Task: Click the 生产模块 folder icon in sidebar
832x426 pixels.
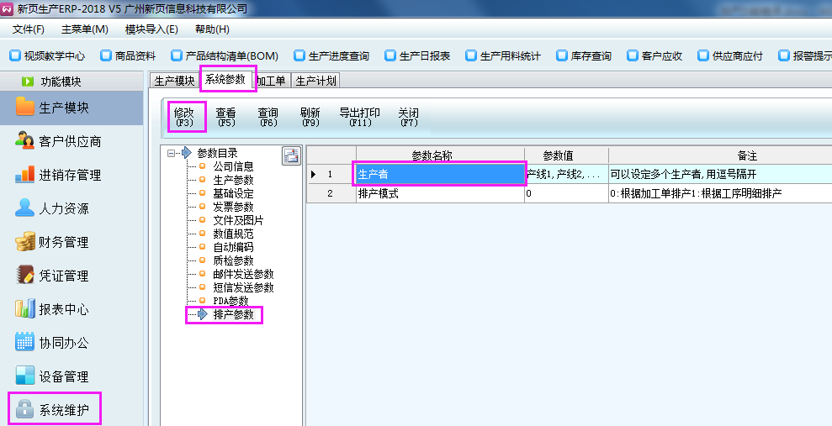Action: pos(25,108)
